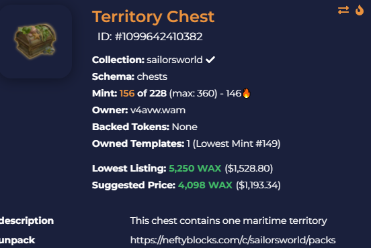Open owner v4avw.wam profile

pos(158,110)
